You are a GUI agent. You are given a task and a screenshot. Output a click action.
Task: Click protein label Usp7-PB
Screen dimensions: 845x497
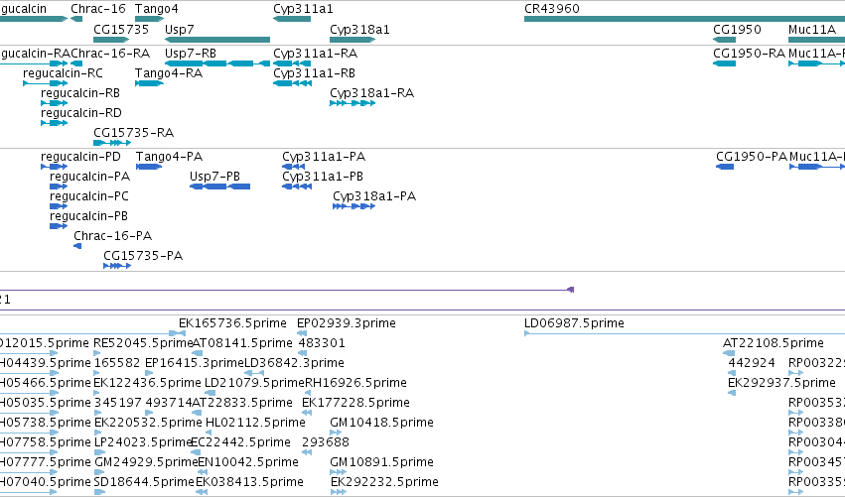(214, 176)
